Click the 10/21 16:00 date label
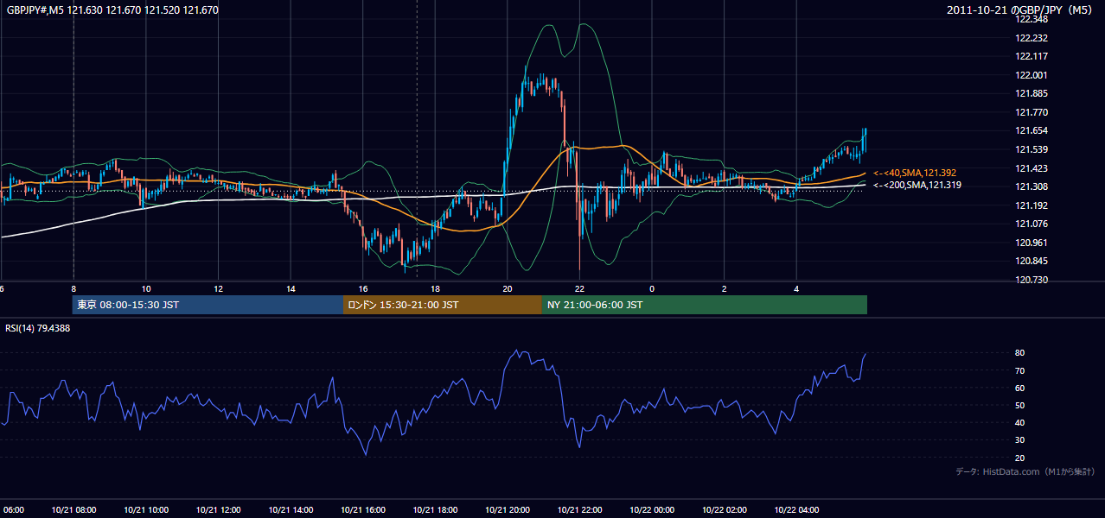1105x518 pixels. point(363,509)
